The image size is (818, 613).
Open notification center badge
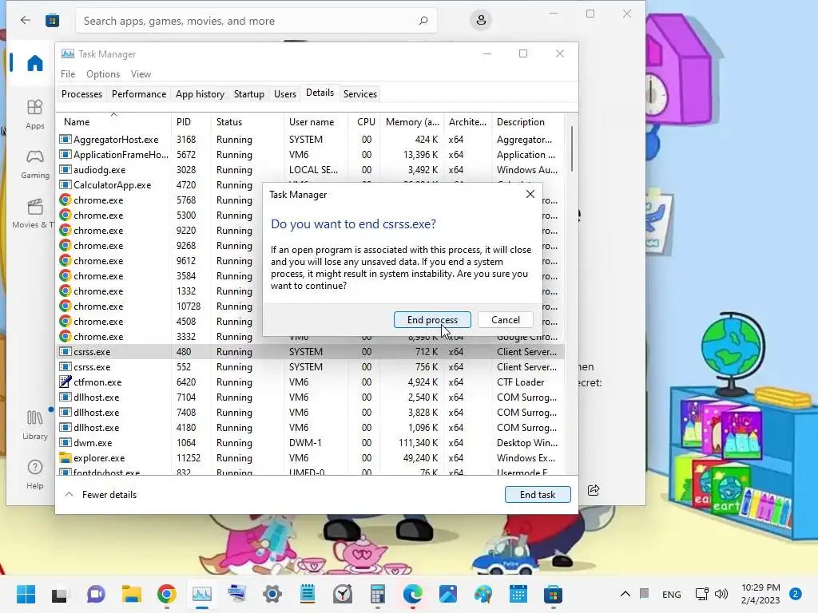click(x=795, y=594)
